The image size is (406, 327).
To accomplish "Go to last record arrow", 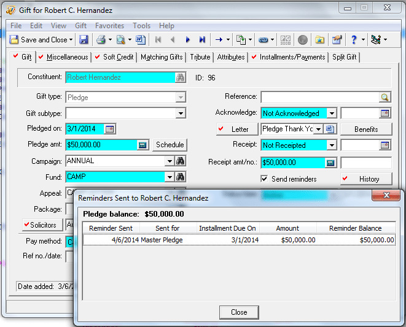I will pyautogui.click(x=202, y=40).
